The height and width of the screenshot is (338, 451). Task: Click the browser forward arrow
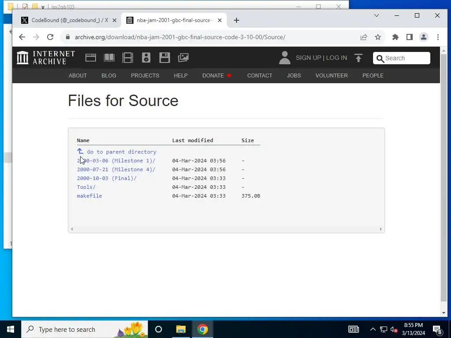click(x=36, y=37)
